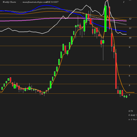
Task: Click the longest red candlestick of the crash
Action: (x=116, y=71)
